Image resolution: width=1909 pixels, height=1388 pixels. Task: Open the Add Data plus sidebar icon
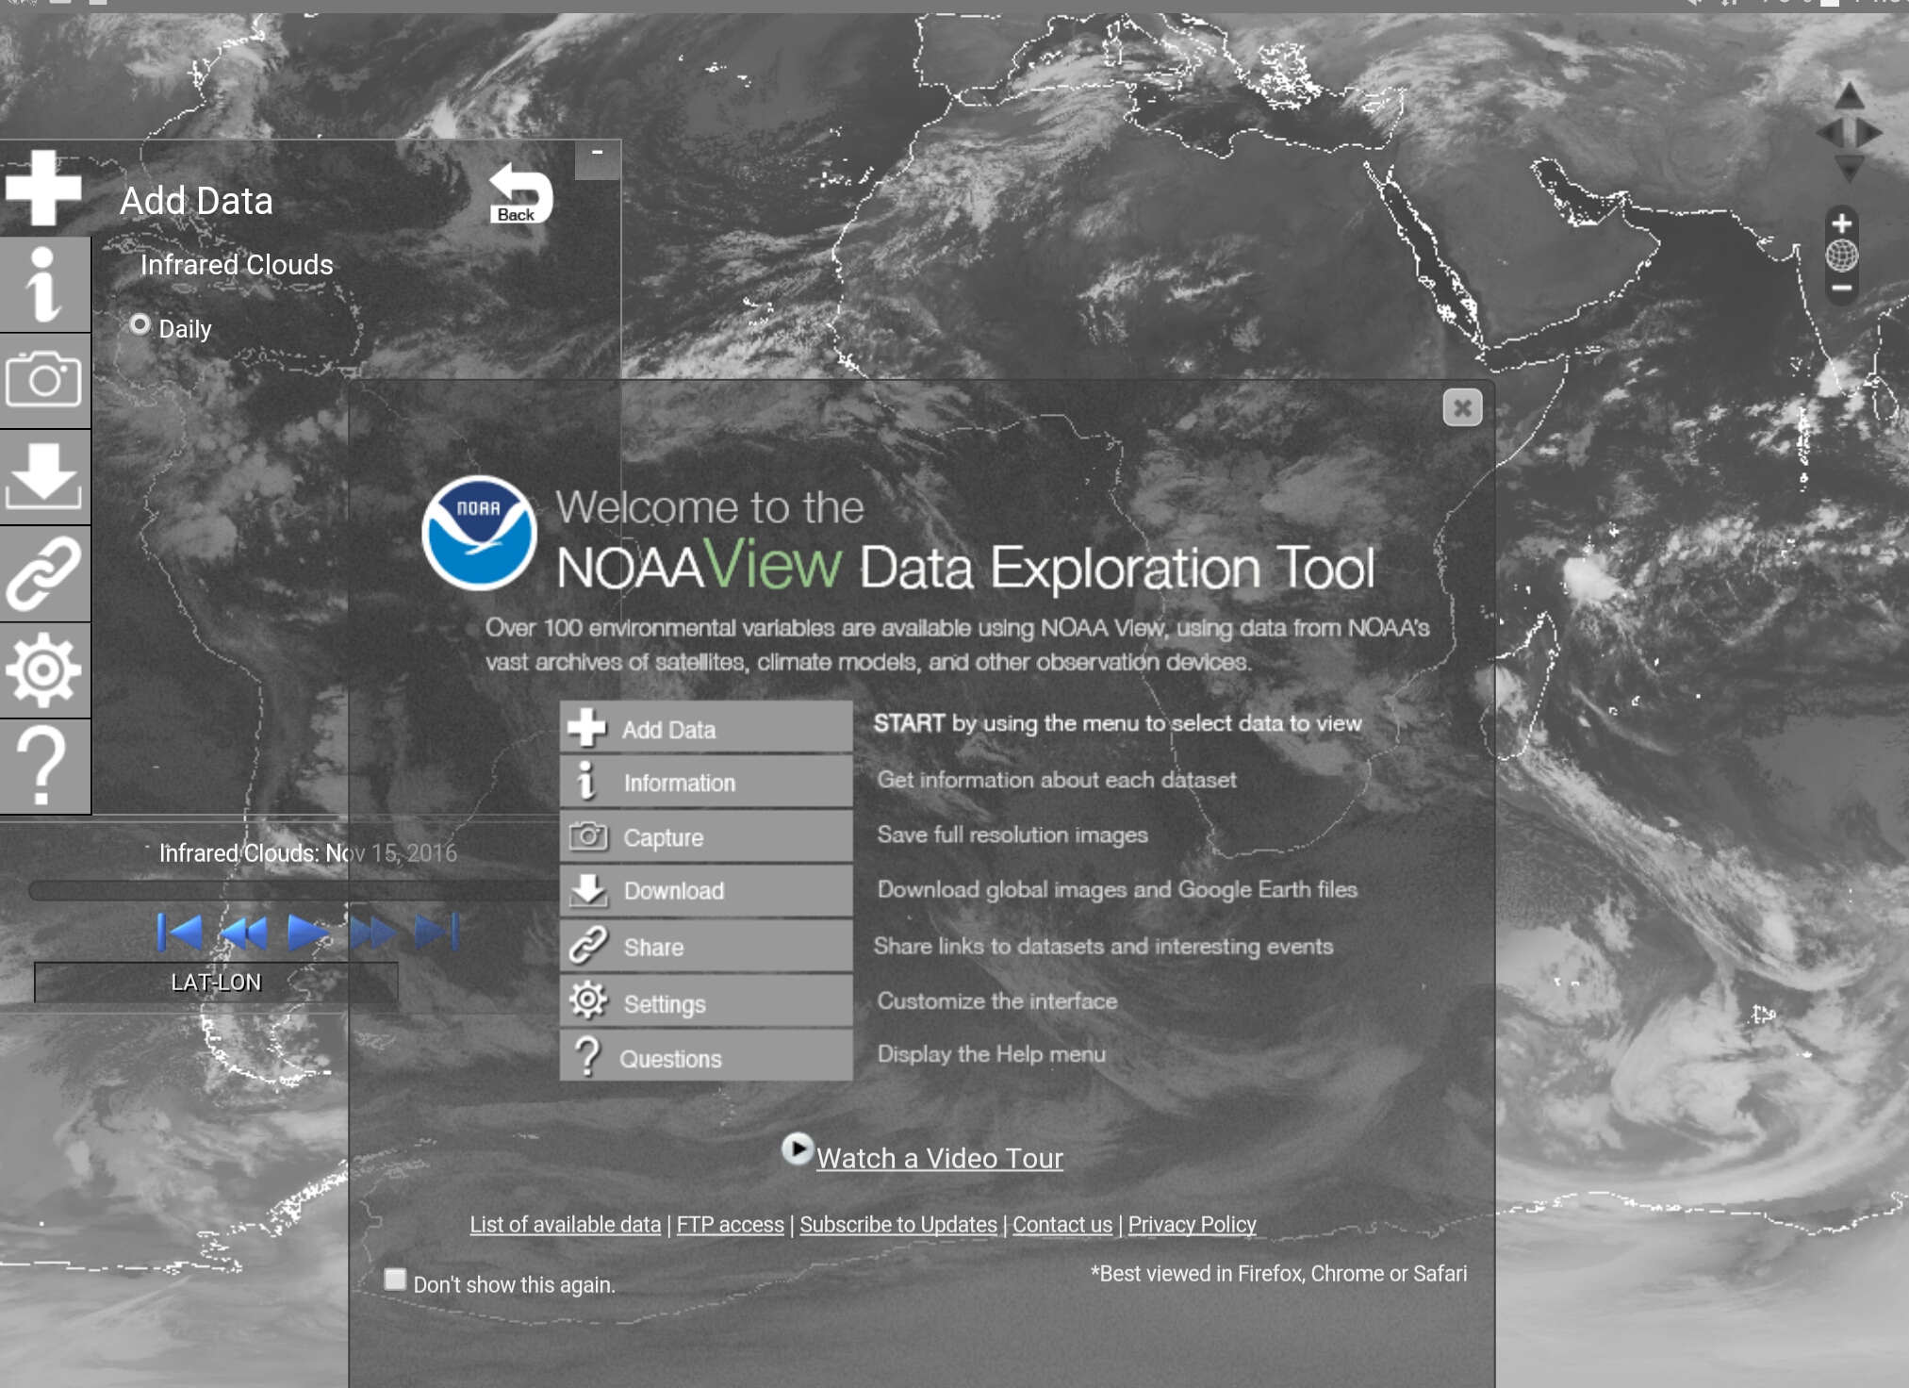43,189
